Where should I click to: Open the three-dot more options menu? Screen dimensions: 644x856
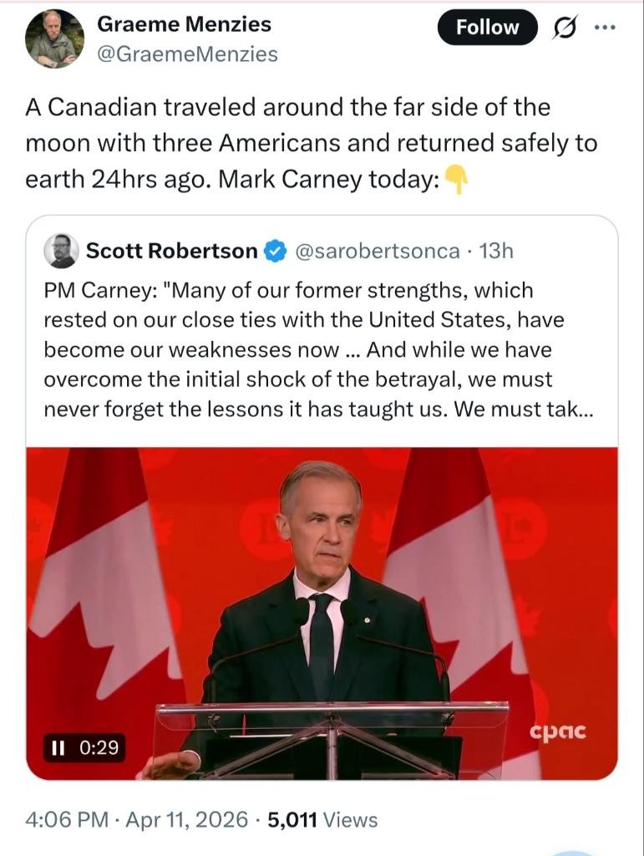603,27
